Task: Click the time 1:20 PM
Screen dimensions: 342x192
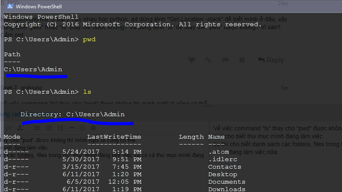Action: pyautogui.click(x=127, y=175)
